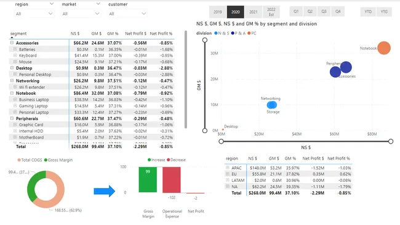Select N & S division legend item
Viewport: 400px width, 225px height.
coord(222,33)
